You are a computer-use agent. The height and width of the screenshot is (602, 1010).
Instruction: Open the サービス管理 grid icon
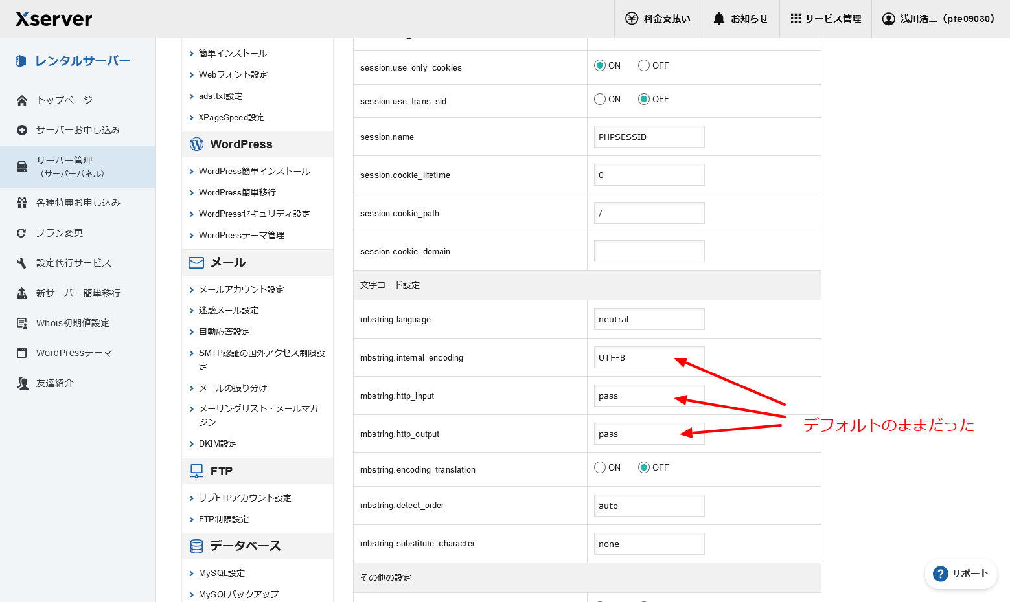click(x=796, y=19)
